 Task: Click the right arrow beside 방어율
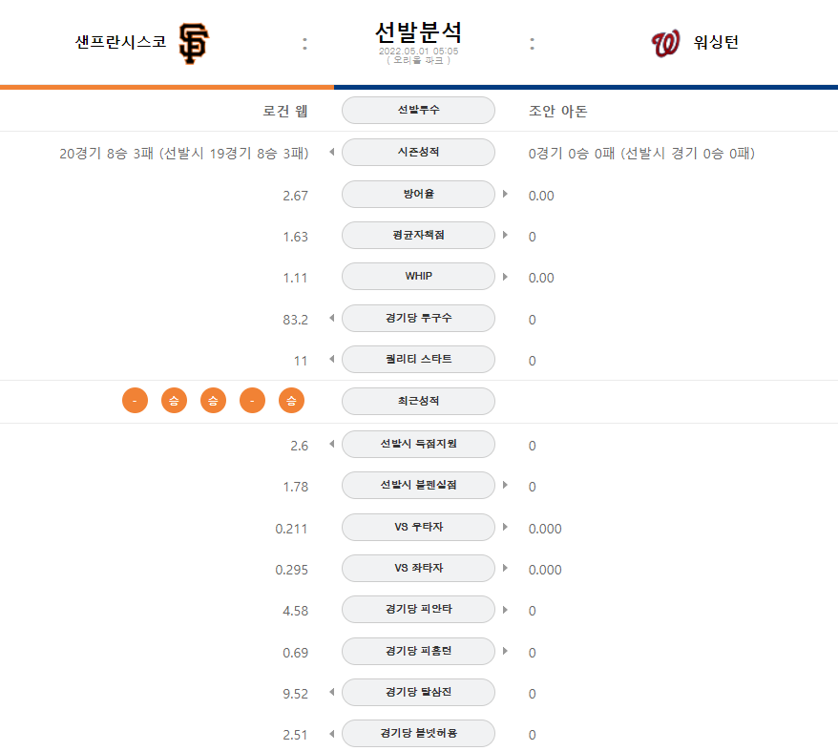pos(505,194)
